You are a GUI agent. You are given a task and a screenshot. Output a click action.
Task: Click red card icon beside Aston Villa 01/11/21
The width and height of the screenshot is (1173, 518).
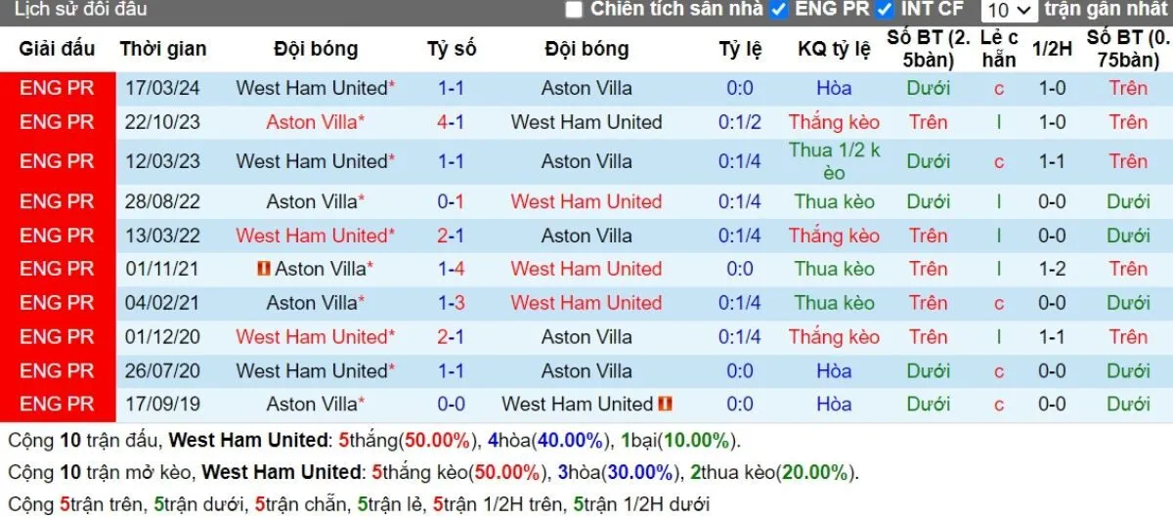[x=263, y=269]
